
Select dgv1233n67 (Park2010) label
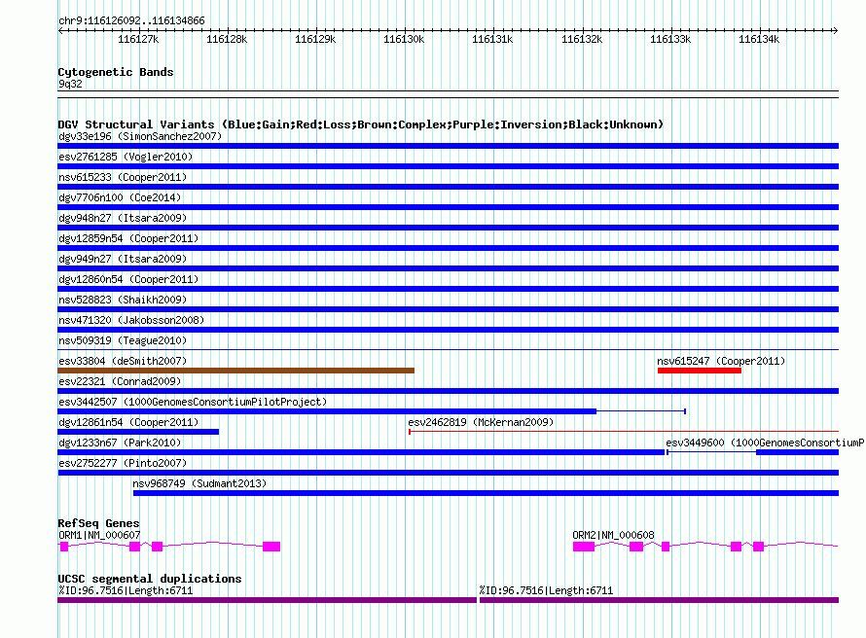tap(120, 443)
